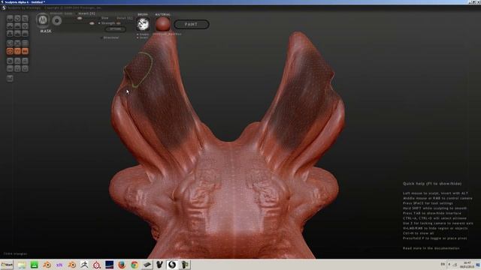Click the triangle count status text
Screen dimensions: 481x270
point(15,253)
